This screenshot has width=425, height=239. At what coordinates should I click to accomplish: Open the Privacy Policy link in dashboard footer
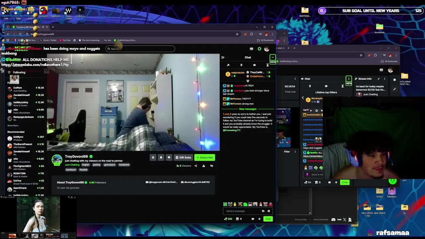[301, 220]
